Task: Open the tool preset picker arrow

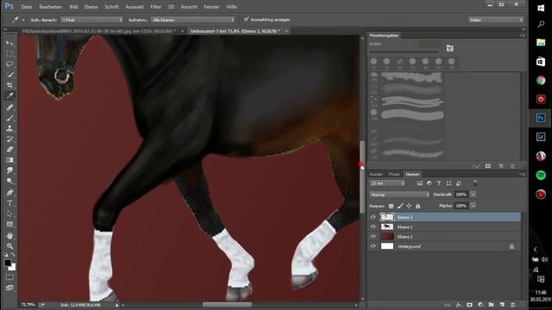Action: [x=23, y=20]
